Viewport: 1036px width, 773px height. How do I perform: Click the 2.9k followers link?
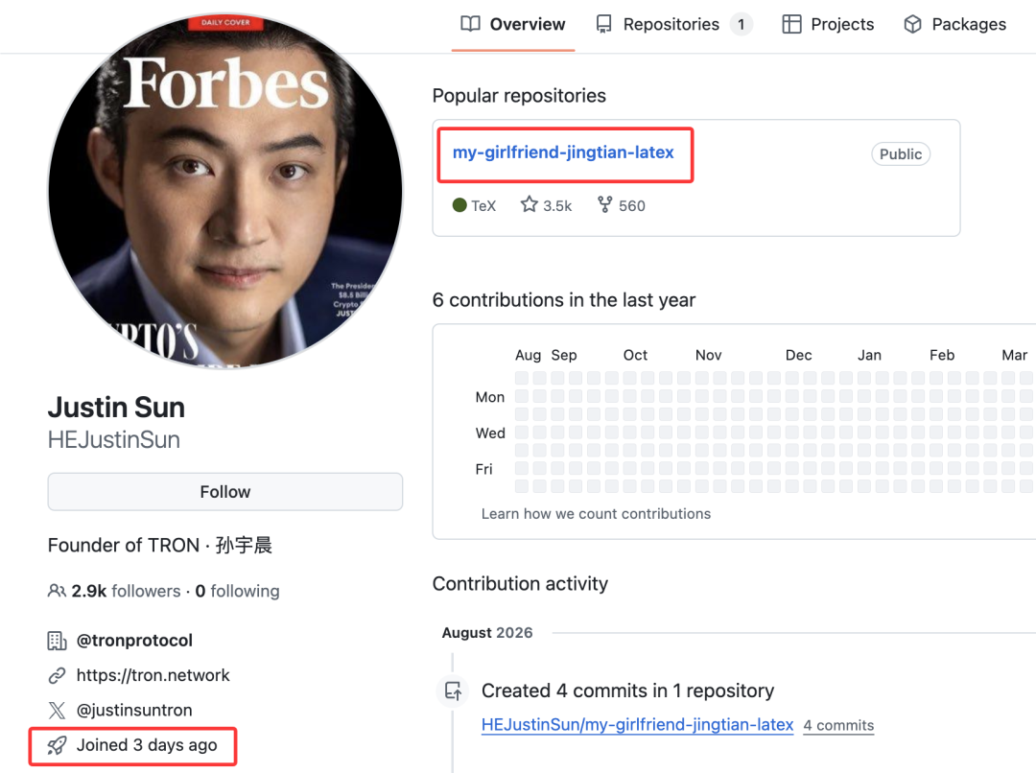click(x=127, y=591)
